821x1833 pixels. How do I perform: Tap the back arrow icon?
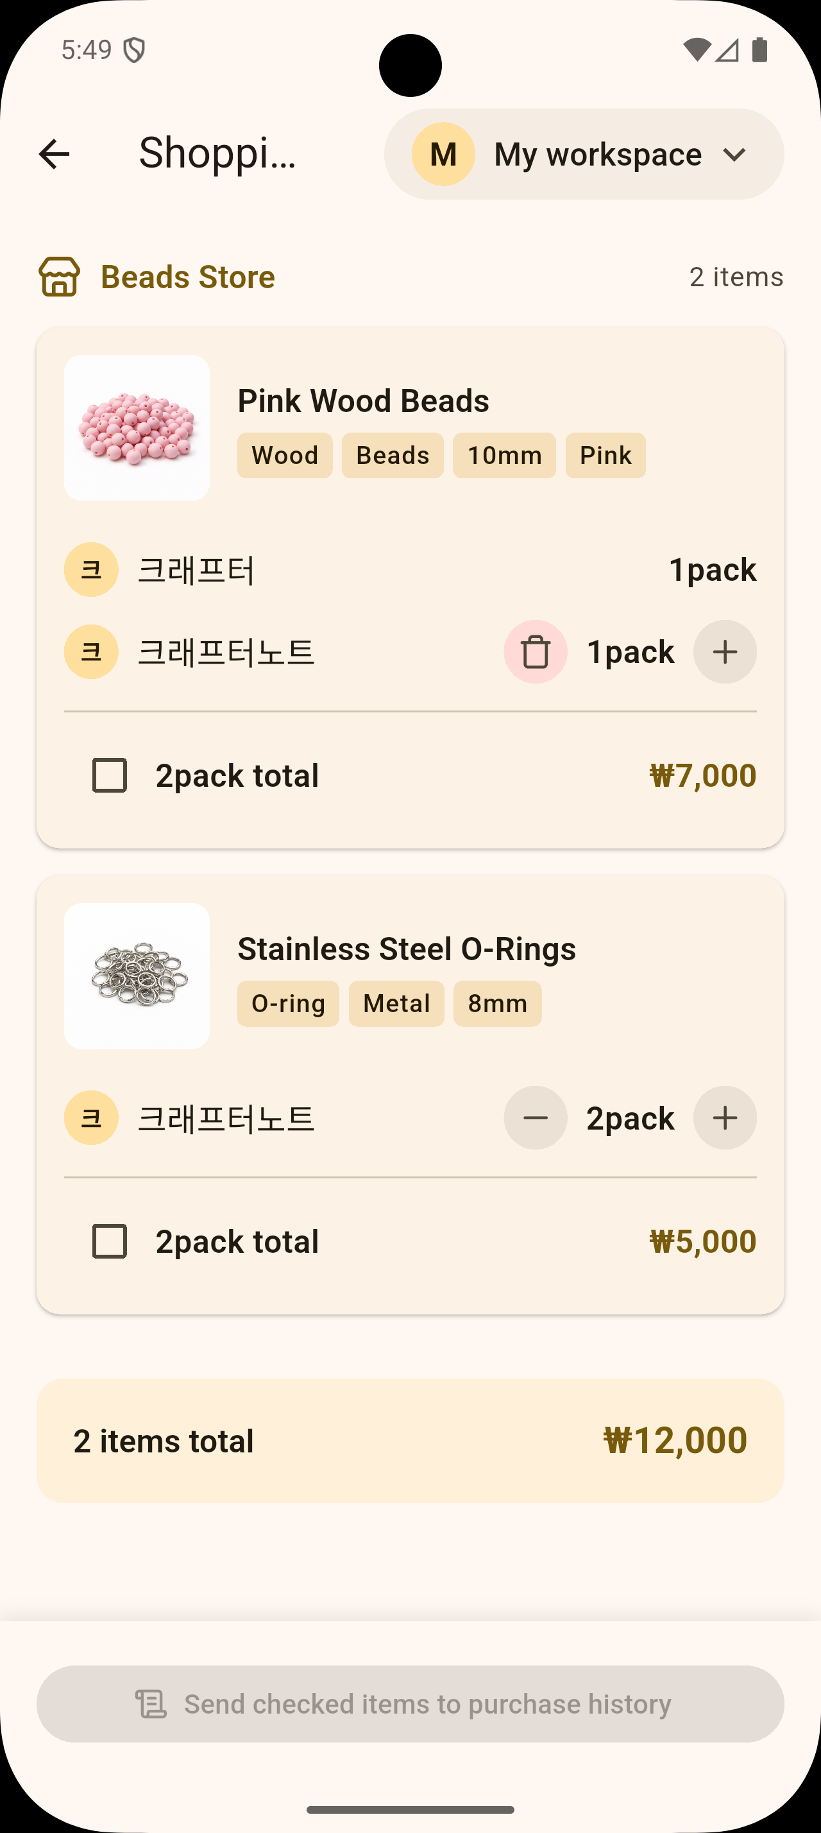coord(54,153)
